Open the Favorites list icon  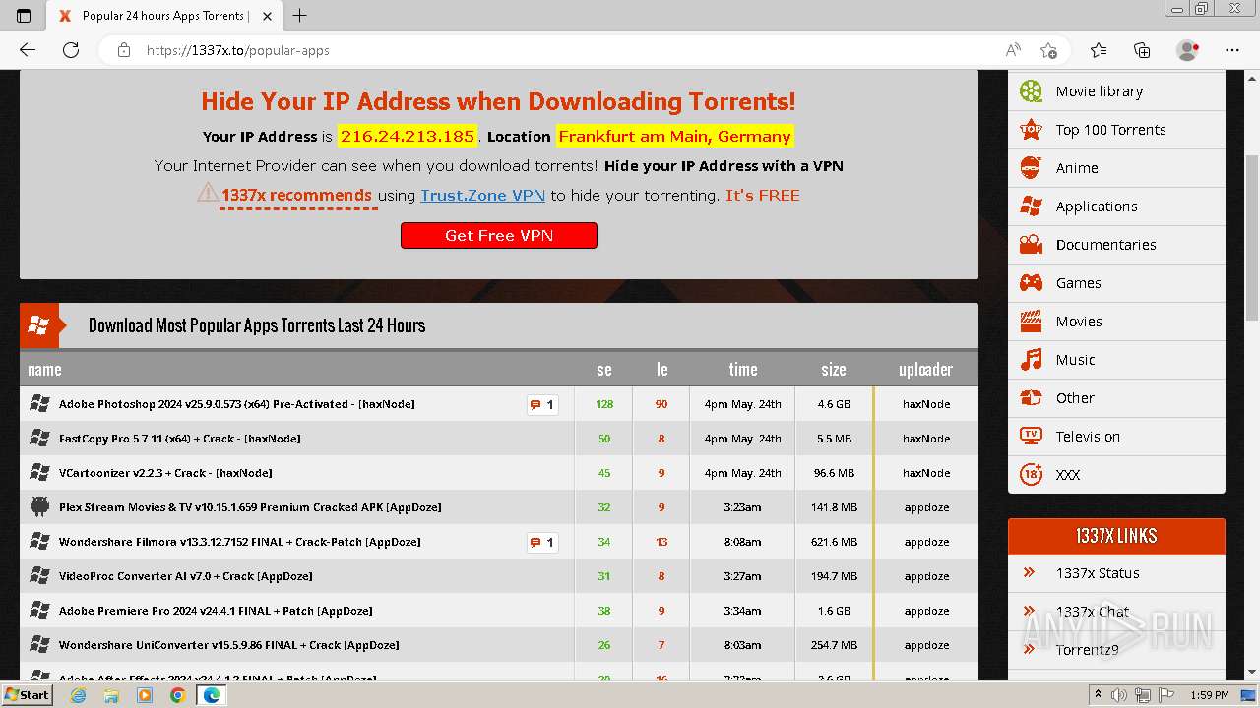click(1099, 50)
